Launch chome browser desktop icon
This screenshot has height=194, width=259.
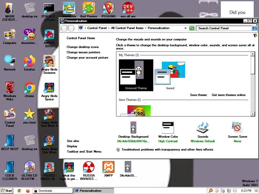coord(29,90)
